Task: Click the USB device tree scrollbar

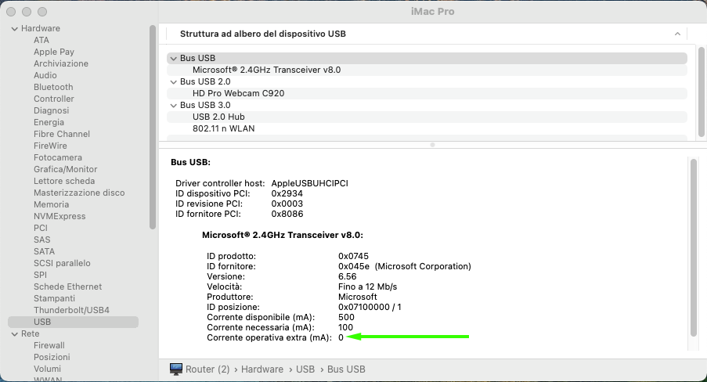Action: click(x=702, y=91)
